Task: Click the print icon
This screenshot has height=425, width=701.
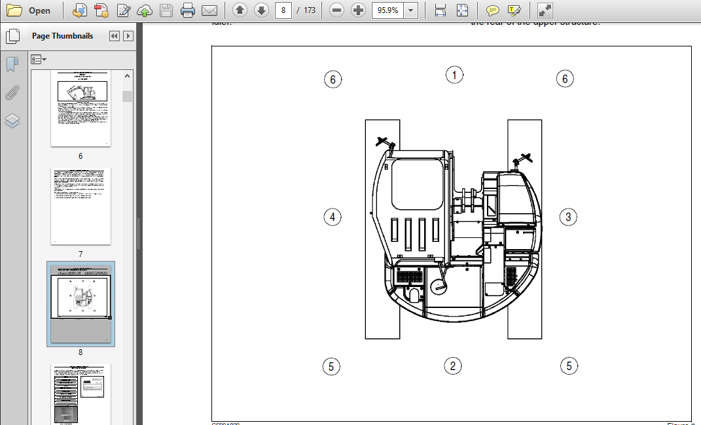Action: click(x=187, y=10)
